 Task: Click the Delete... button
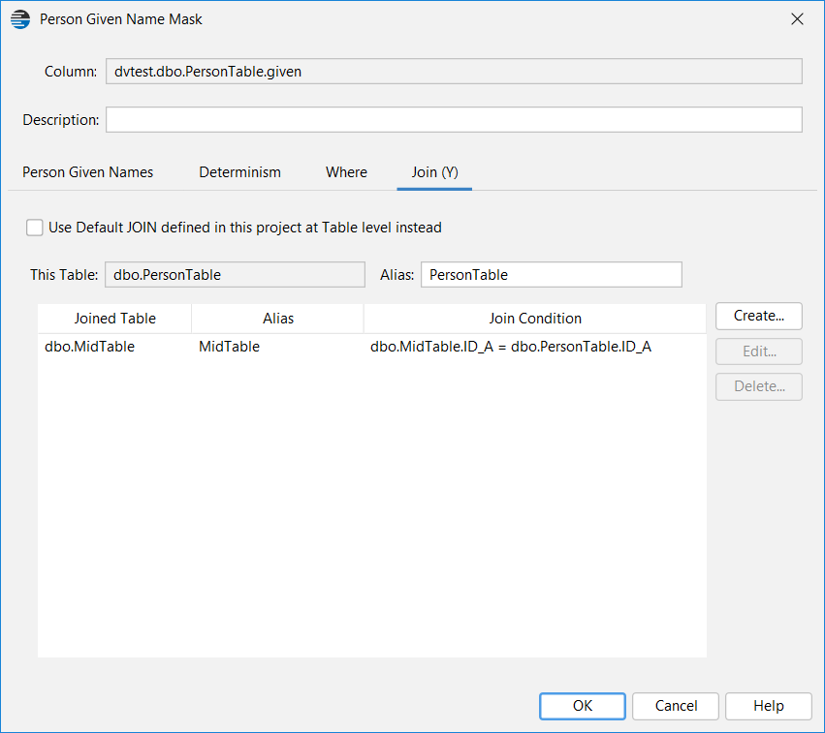coord(759,386)
